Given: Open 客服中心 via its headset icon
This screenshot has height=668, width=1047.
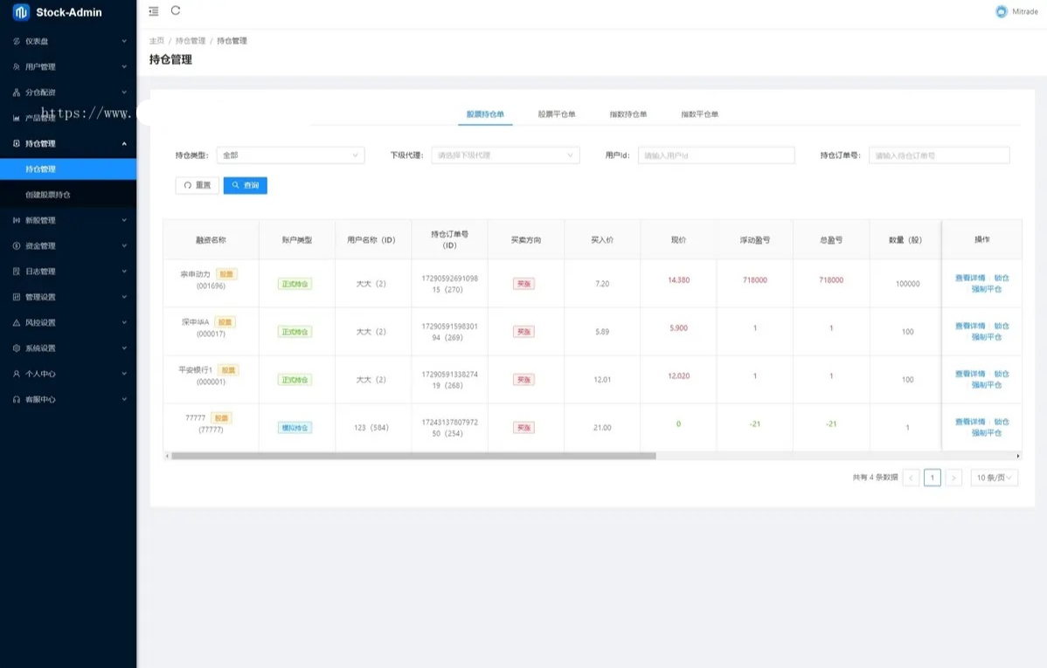Looking at the screenshot, I should pos(17,399).
